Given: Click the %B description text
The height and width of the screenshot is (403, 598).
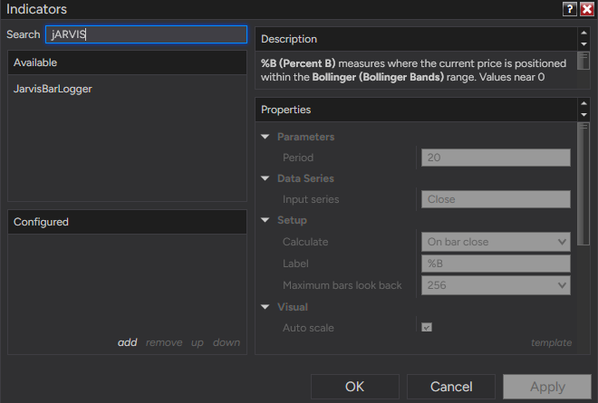Looking at the screenshot, I should tap(413, 70).
